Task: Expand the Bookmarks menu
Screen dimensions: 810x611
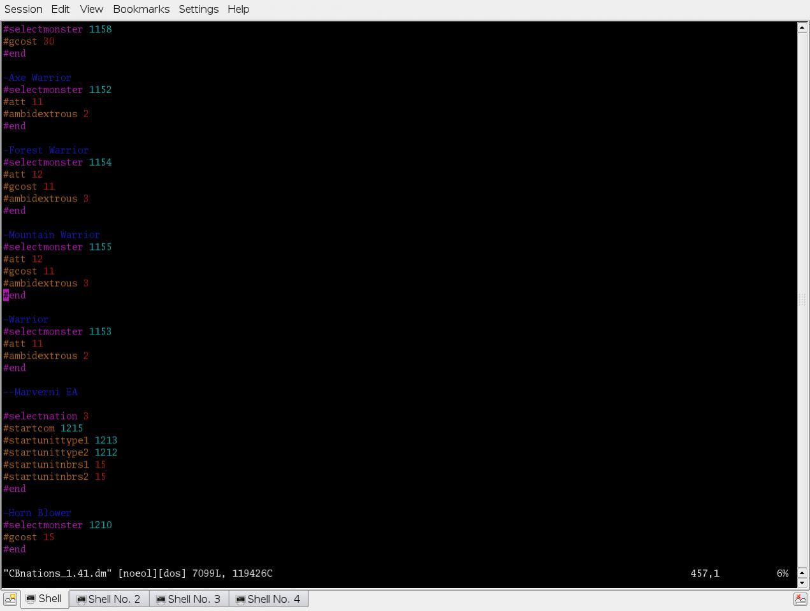Action: [x=141, y=9]
